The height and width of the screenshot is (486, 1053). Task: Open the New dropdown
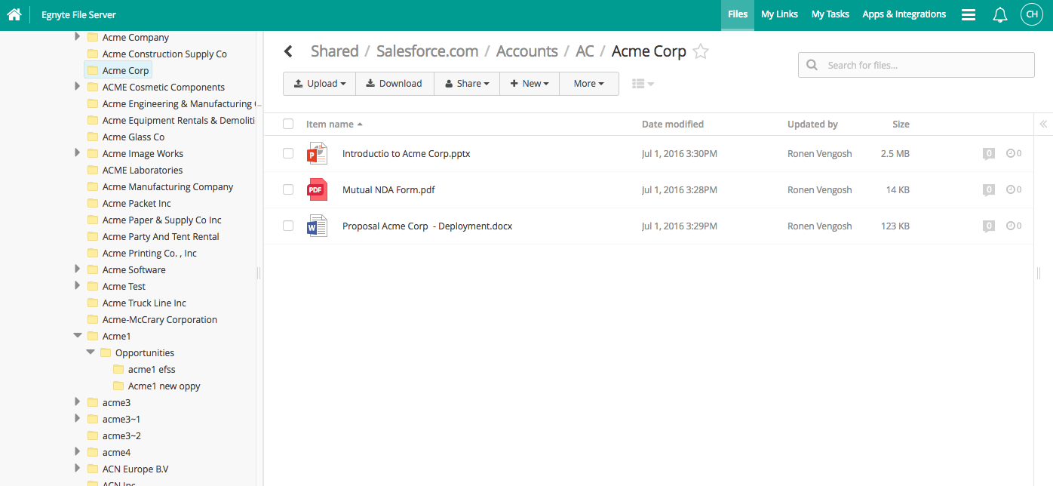point(530,84)
